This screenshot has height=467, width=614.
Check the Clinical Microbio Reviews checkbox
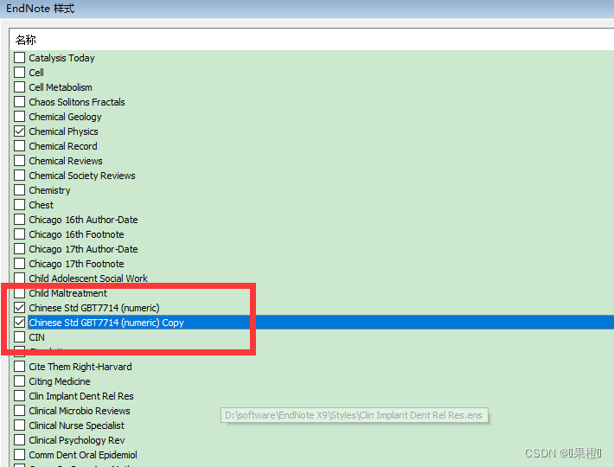coord(20,411)
